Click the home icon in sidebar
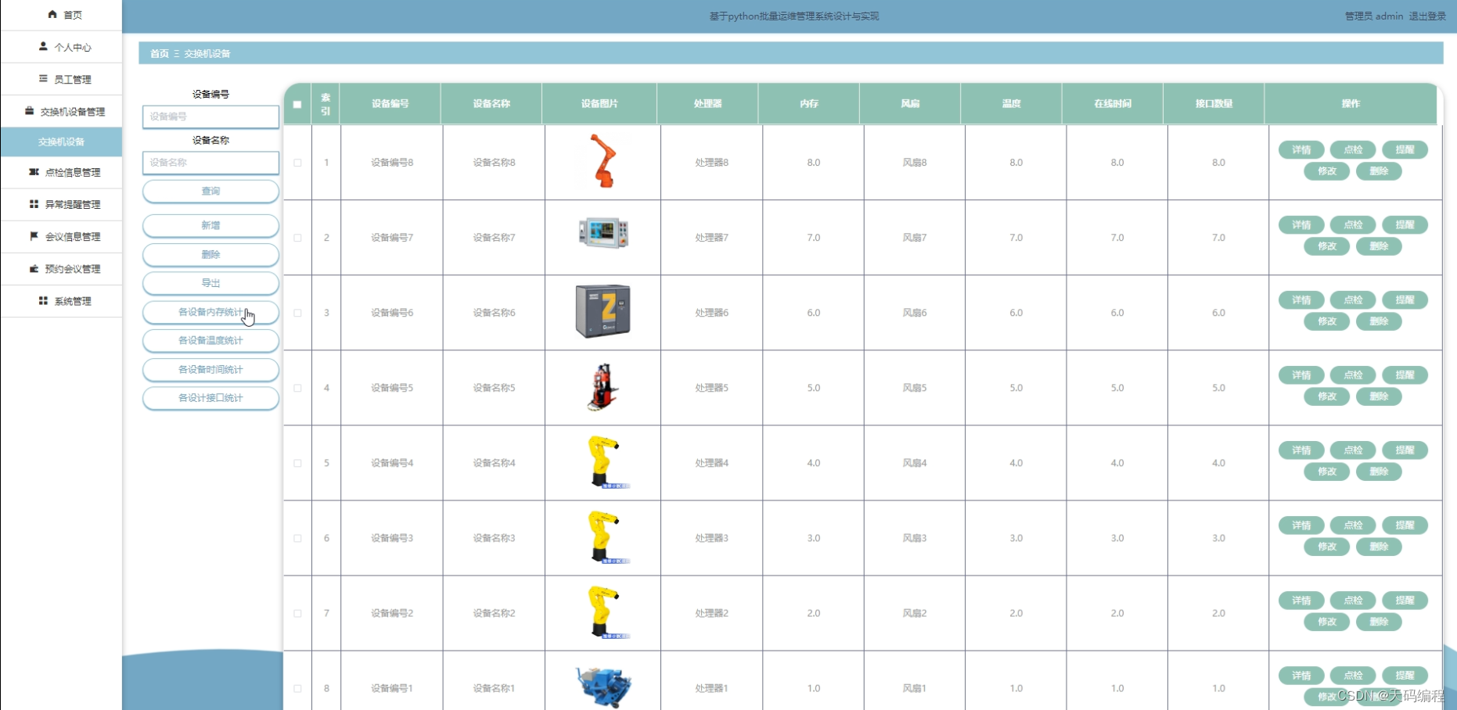The width and height of the screenshot is (1457, 710). click(x=52, y=14)
